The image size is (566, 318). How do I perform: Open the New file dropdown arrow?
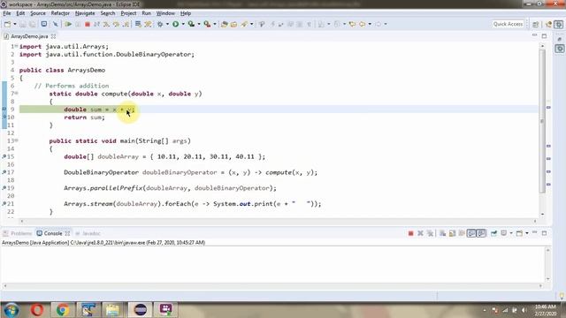click(15, 24)
